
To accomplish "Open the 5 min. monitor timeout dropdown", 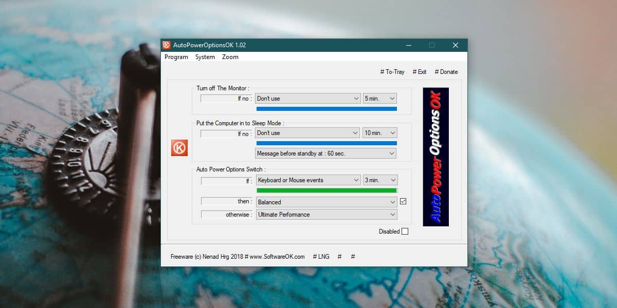I will [380, 99].
